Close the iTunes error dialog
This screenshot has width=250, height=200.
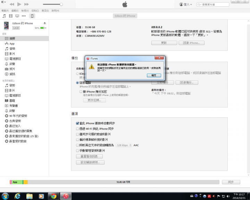tap(159, 58)
